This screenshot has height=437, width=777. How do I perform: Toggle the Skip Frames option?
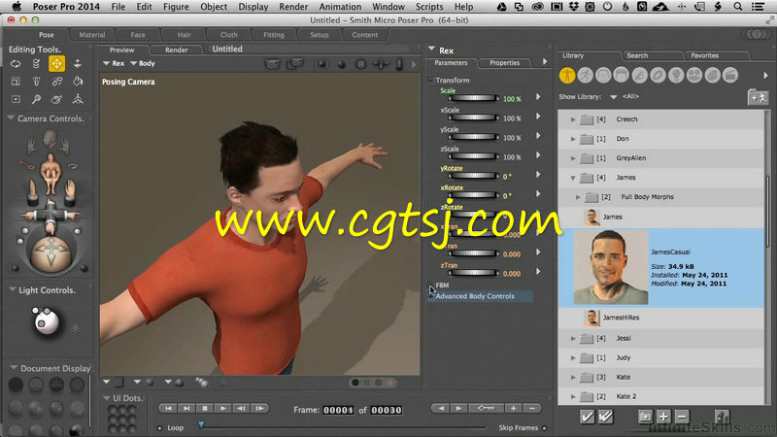545,428
